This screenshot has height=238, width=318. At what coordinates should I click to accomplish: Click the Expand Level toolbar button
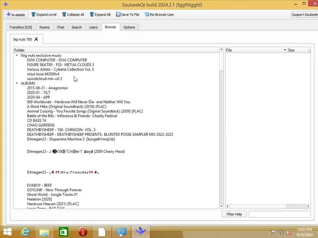(x=44, y=15)
